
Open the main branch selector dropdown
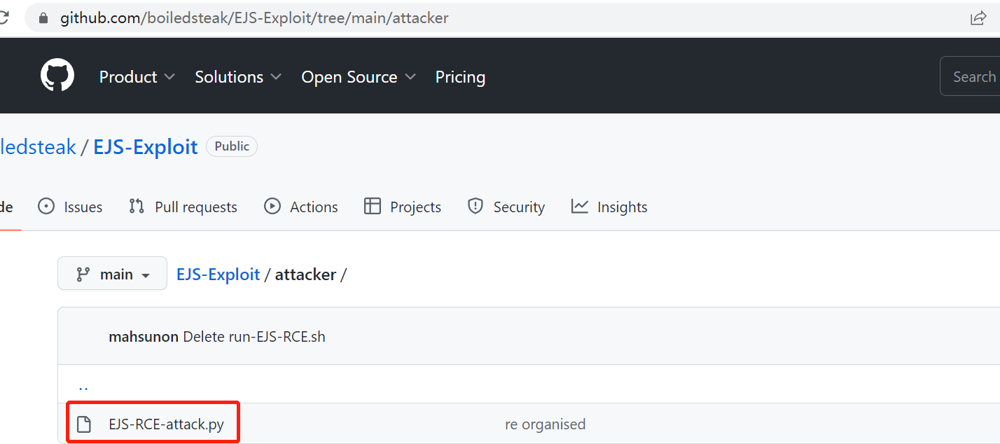(x=112, y=274)
